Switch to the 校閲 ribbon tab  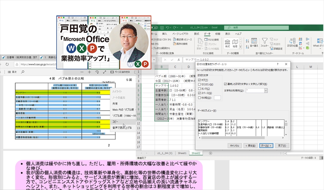tap(218, 34)
